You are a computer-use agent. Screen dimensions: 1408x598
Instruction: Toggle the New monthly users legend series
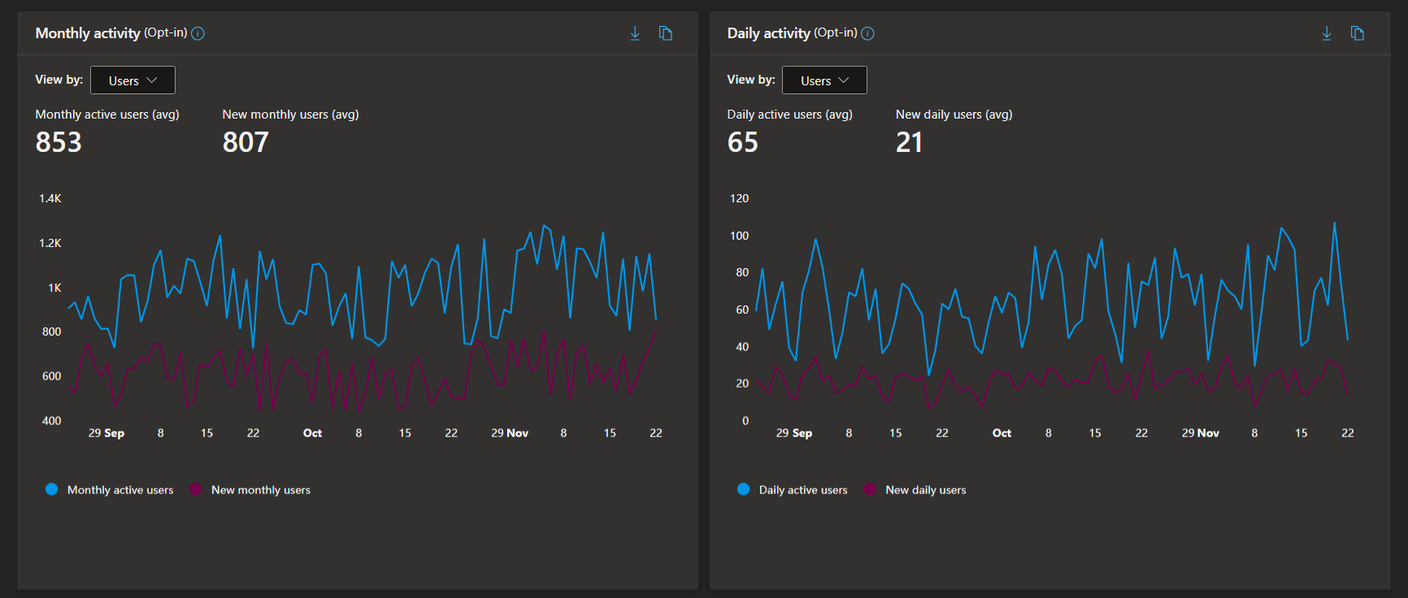250,490
